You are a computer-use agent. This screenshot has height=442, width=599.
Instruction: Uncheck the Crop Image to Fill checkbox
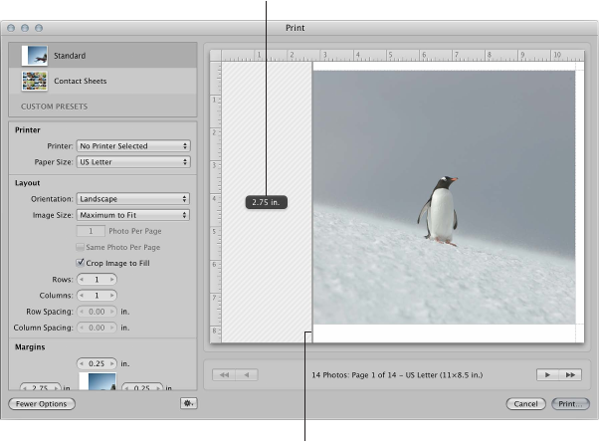81,262
